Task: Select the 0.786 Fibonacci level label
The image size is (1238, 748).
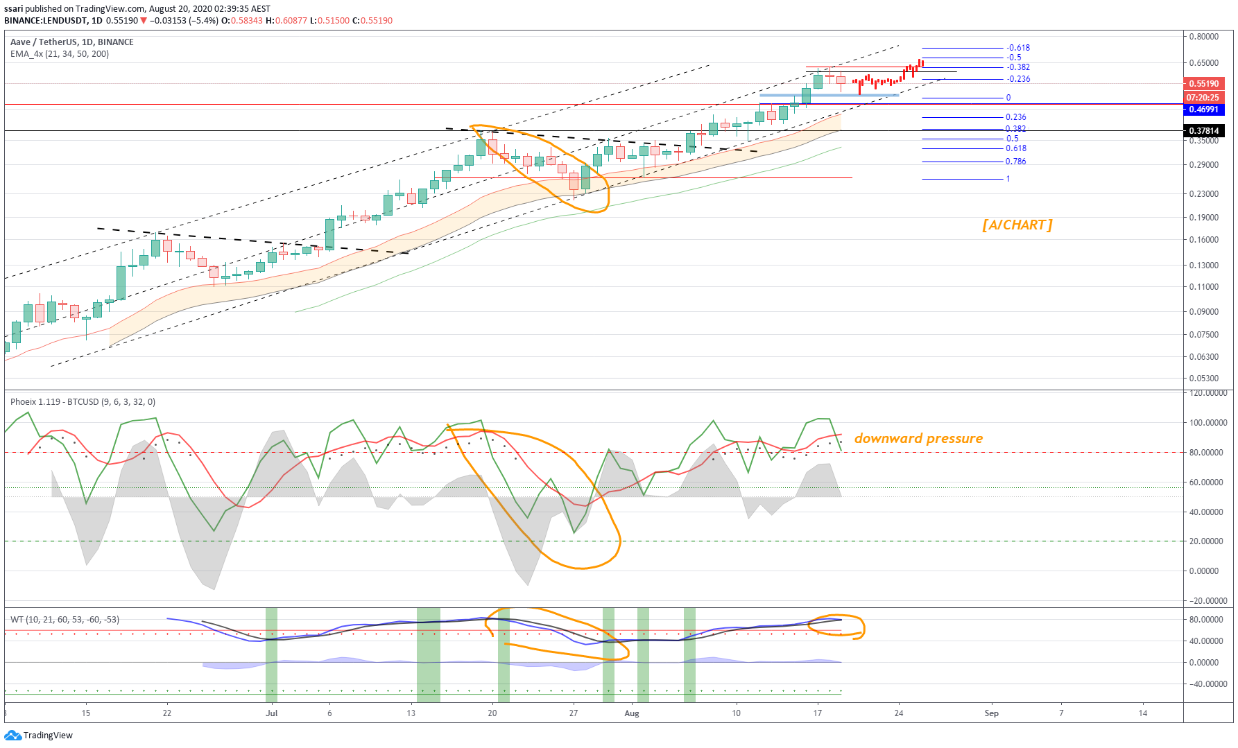Action: click(1016, 162)
